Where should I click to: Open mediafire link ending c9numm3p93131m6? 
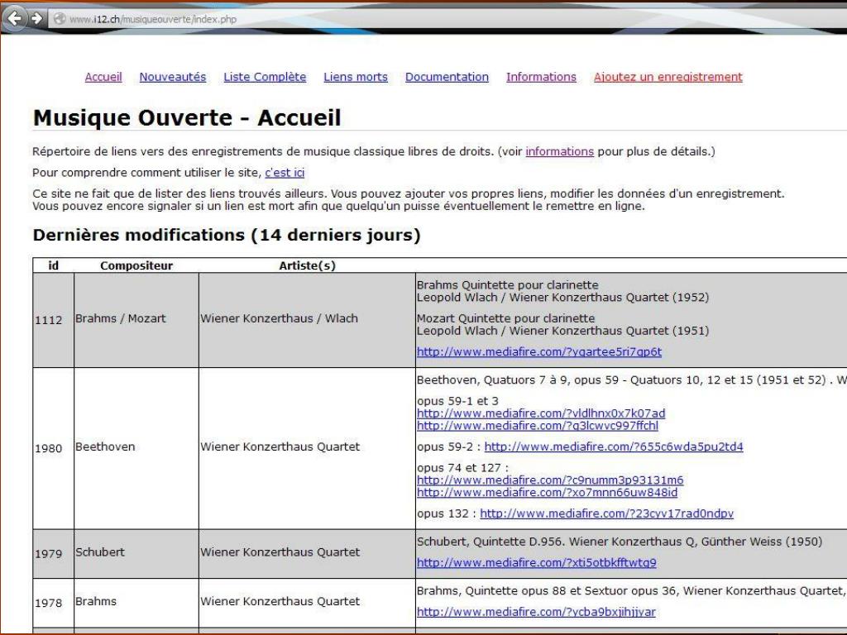pos(550,480)
